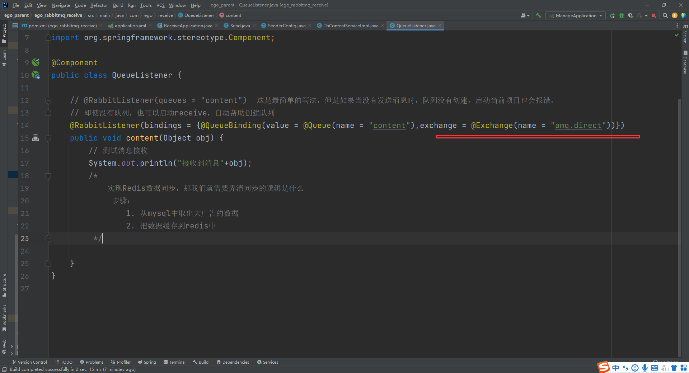Open the VCS menu
Viewport: 689px width, 373px height.
pyautogui.click(x=160, y=5)
